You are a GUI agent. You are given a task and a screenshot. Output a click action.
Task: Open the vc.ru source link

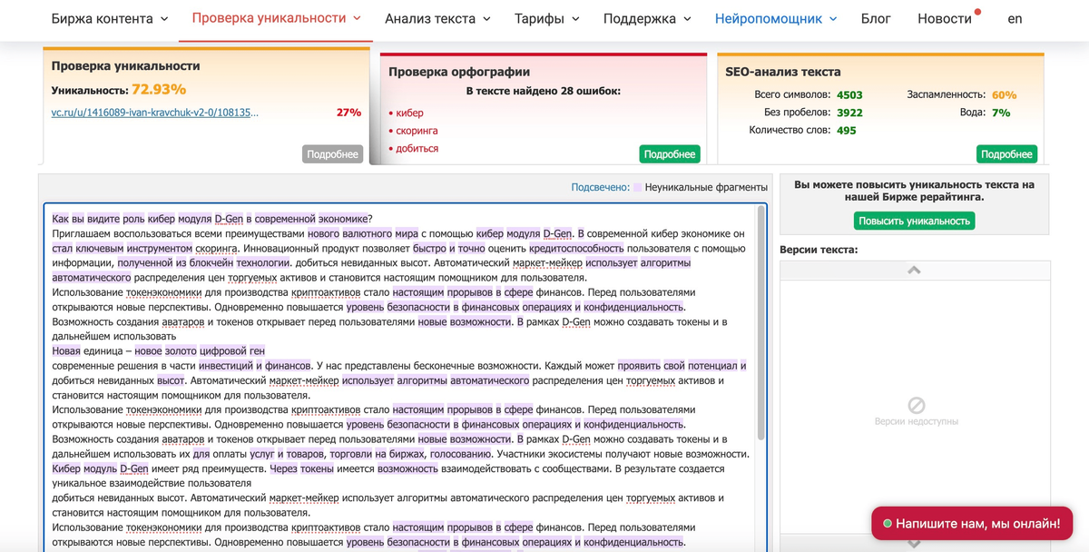[155, 113]
